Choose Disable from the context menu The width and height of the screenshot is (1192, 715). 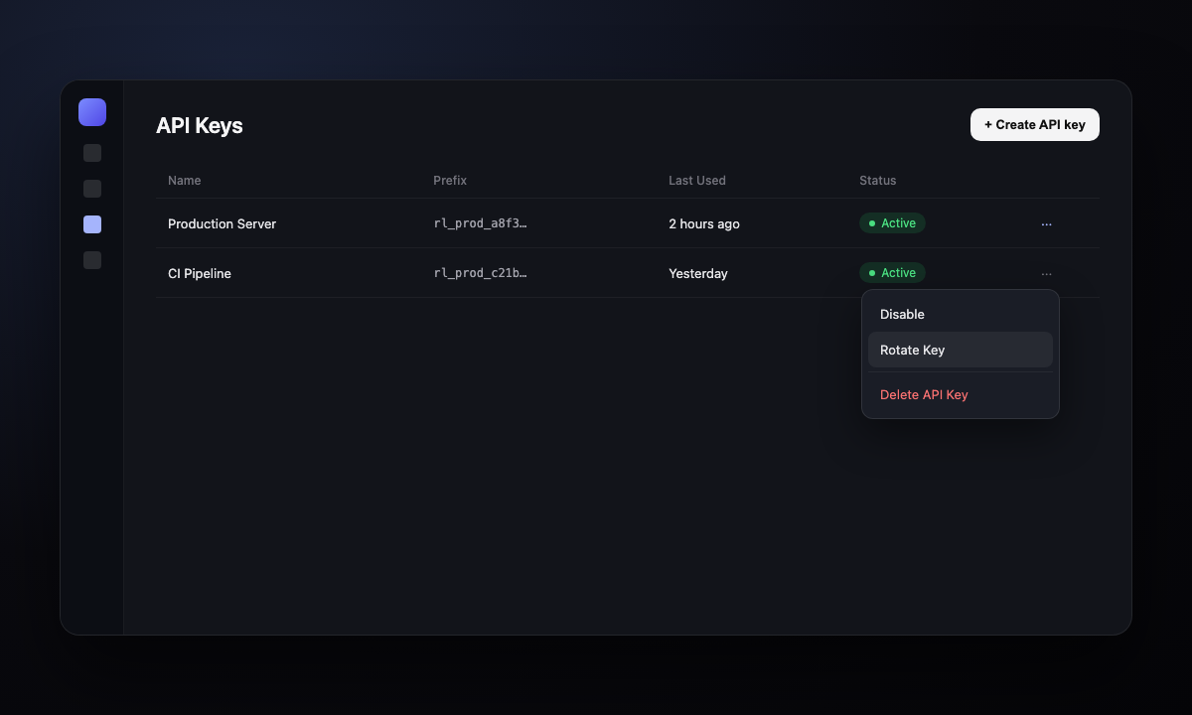(x=960, y=314)
